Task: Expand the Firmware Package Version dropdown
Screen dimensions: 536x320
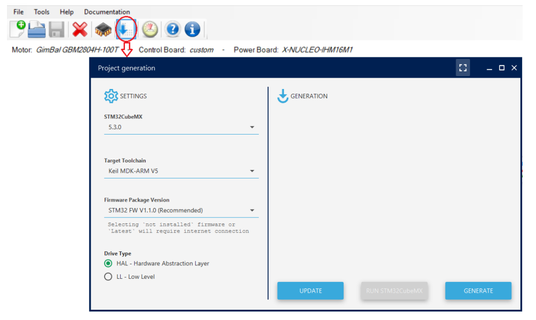Action: point(252,210)
